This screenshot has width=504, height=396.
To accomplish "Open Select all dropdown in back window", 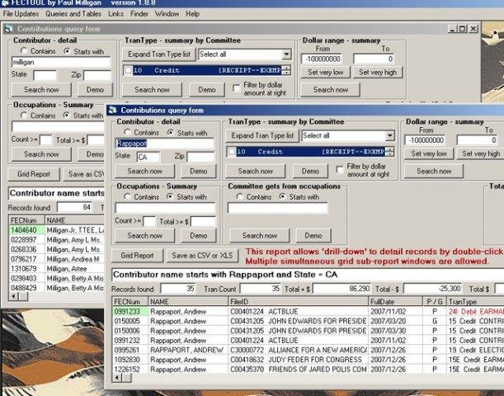I will 286,54.
